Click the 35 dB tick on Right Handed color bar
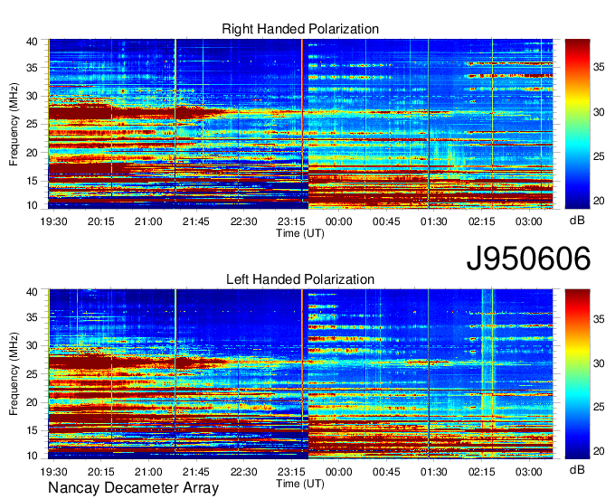This screenshot has width=615, height=499. pyautogui.click(x=599, y=68)
